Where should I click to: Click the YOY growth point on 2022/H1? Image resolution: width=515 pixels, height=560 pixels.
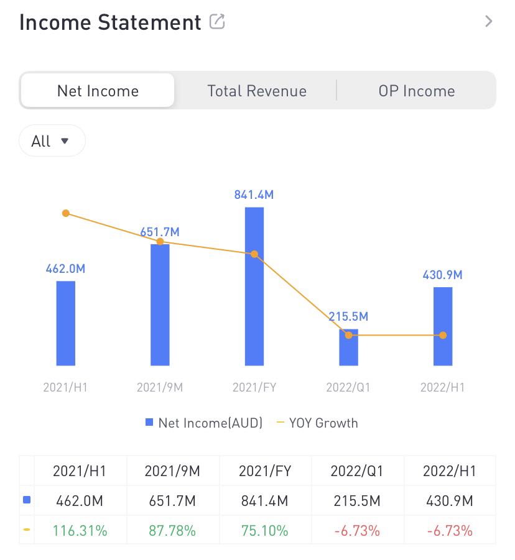(443, 335)
